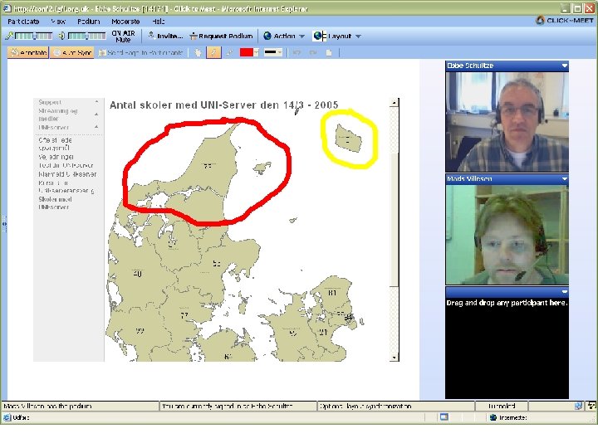Click the Send Page icon

click(x=102, y=52)
